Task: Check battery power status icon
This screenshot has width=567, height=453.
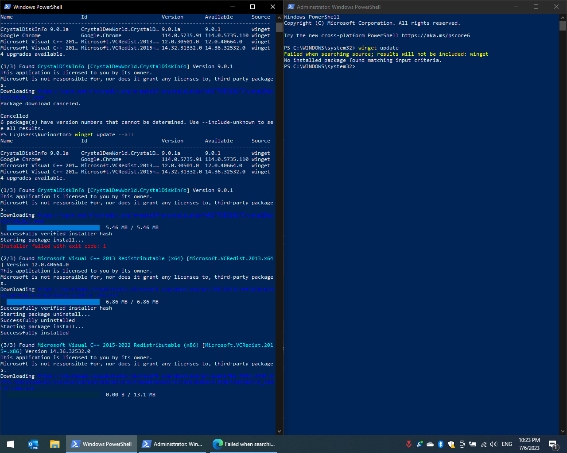Action: click(x=473, y=444)
